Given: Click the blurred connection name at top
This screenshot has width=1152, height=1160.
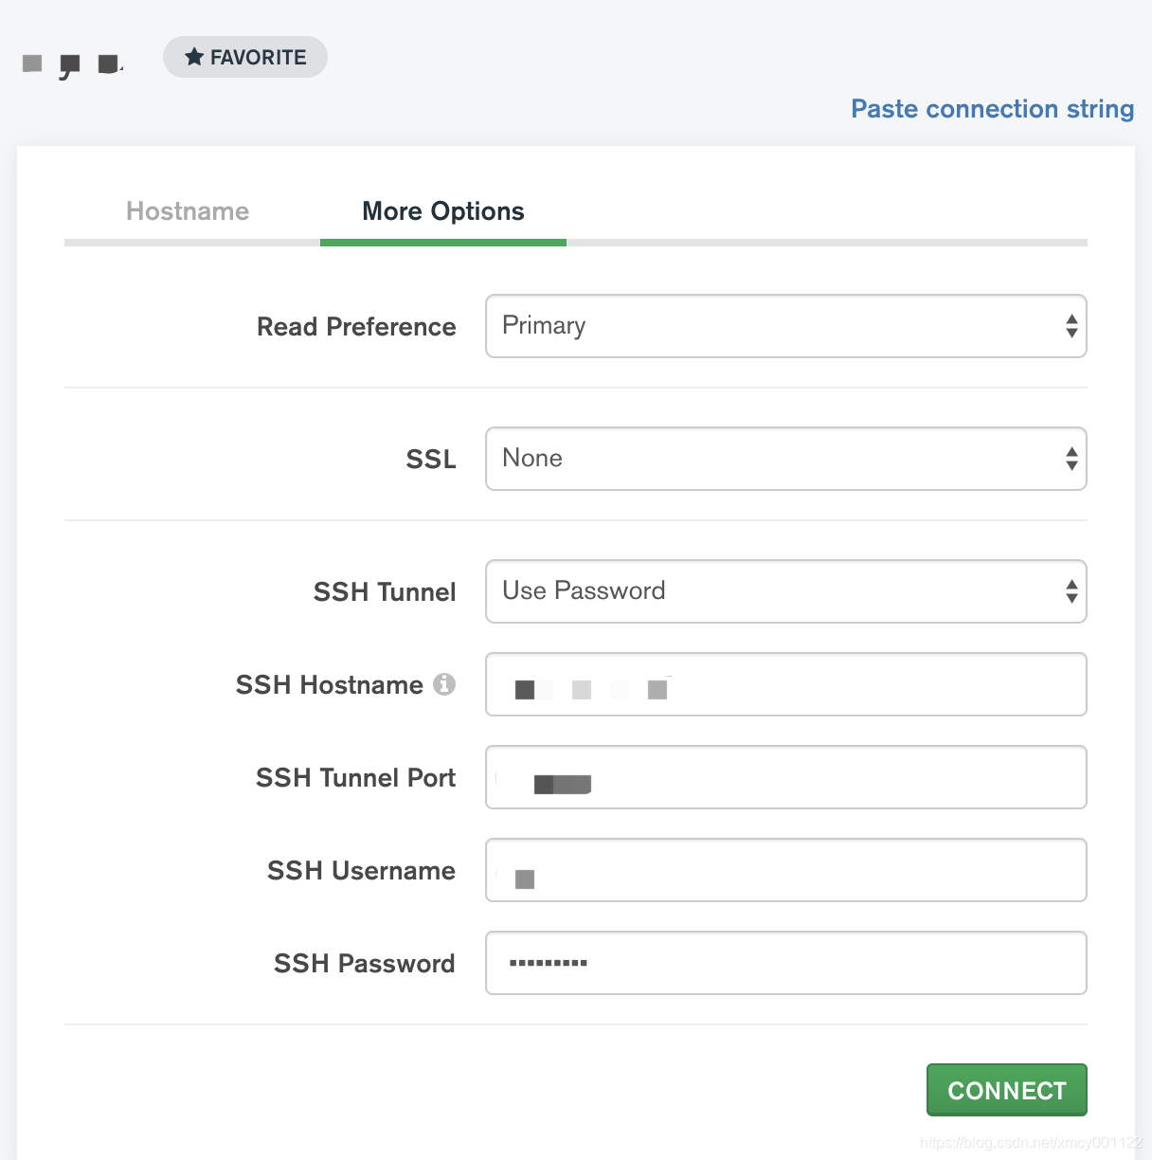Looking at the screenshot, I should 73,65.
